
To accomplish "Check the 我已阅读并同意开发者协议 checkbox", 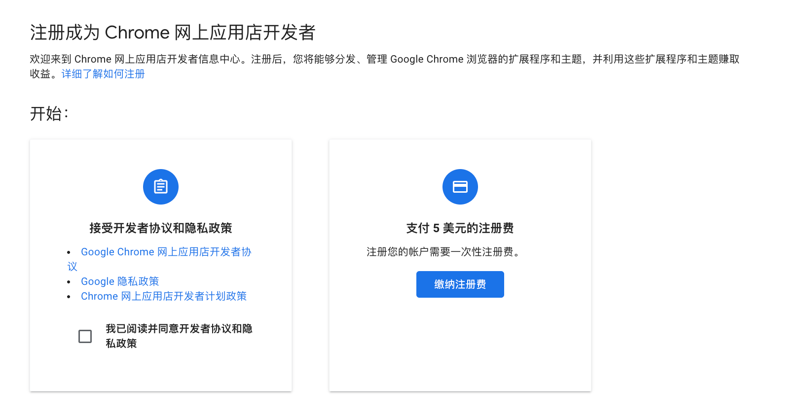I will (85, 336).
